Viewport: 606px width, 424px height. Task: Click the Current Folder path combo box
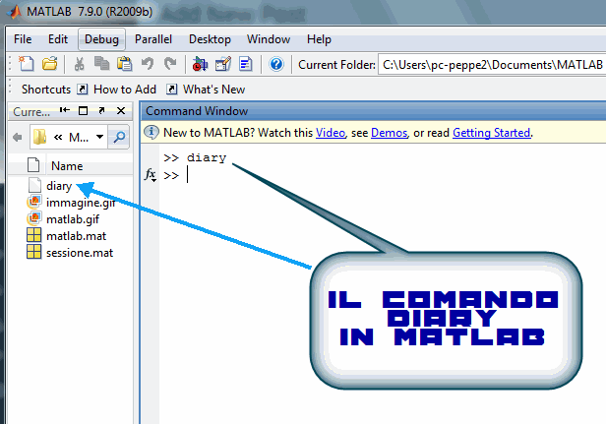click(492, 65)
